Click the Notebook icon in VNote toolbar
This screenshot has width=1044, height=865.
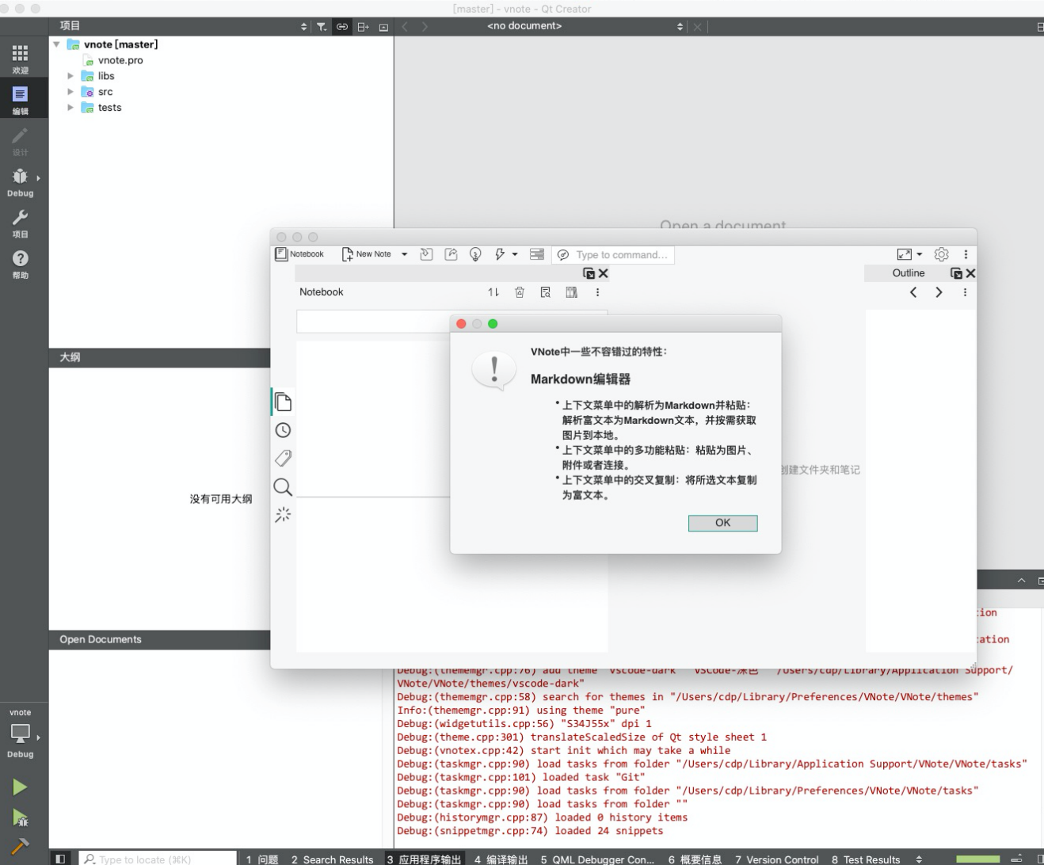(299, 254)
